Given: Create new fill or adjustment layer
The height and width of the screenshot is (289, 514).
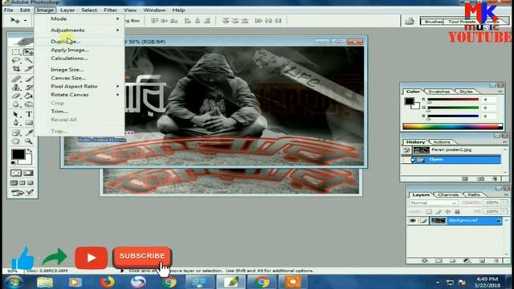Looking at the screenshot, I should (x=467, y=261).
